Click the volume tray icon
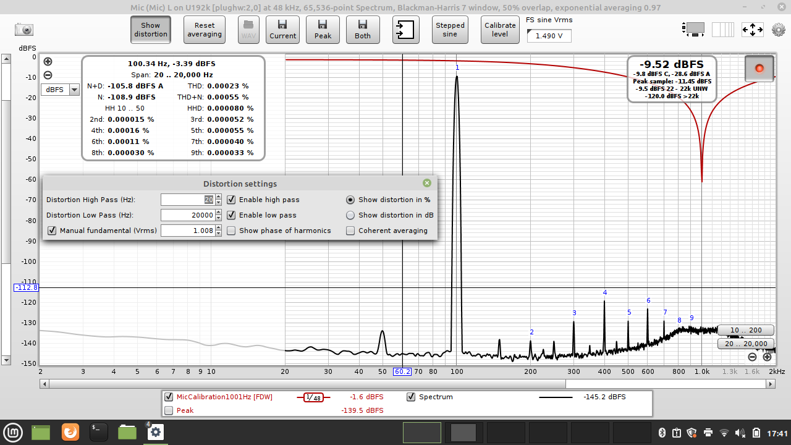 point(740,433)
